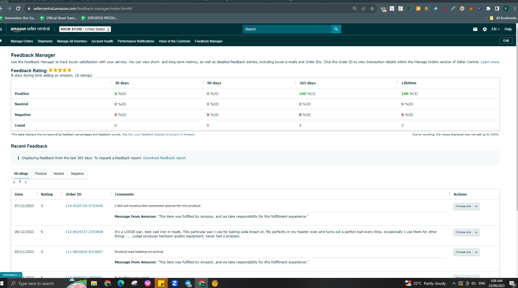Open order ID 114-9320728-0753056 link
Image resolution: width=518 pixels, height=288 pixels.
click(x=84, y=206)
